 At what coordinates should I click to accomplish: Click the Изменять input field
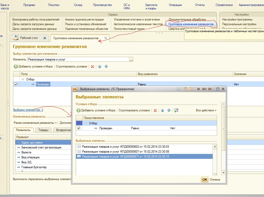[x=78, y=59]
